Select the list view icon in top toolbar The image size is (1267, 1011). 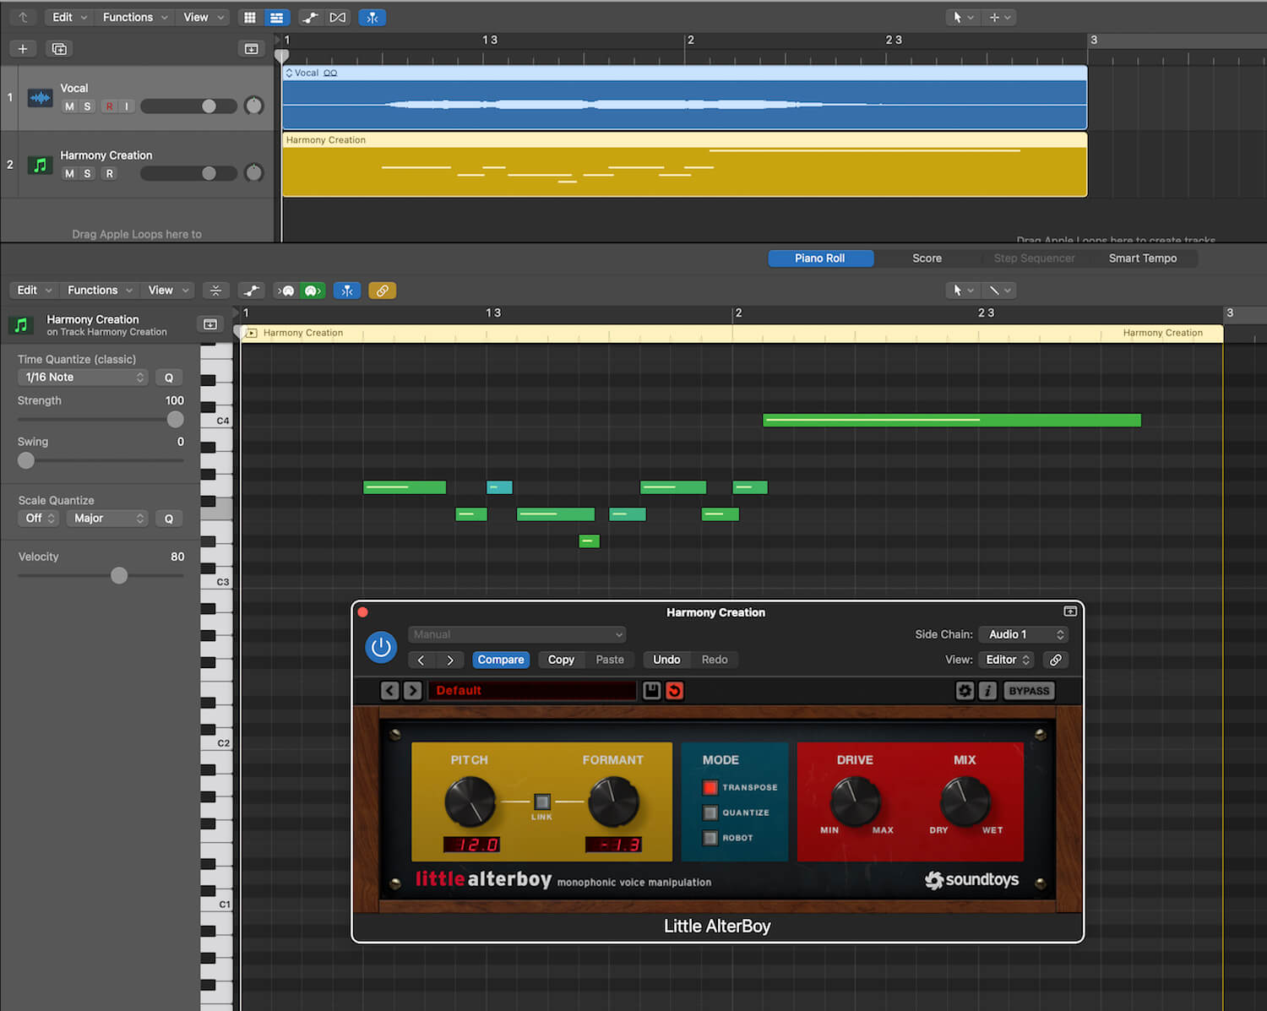(x=276, y=17)
